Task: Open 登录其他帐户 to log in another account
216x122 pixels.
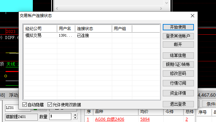Action: coord(178,36)
